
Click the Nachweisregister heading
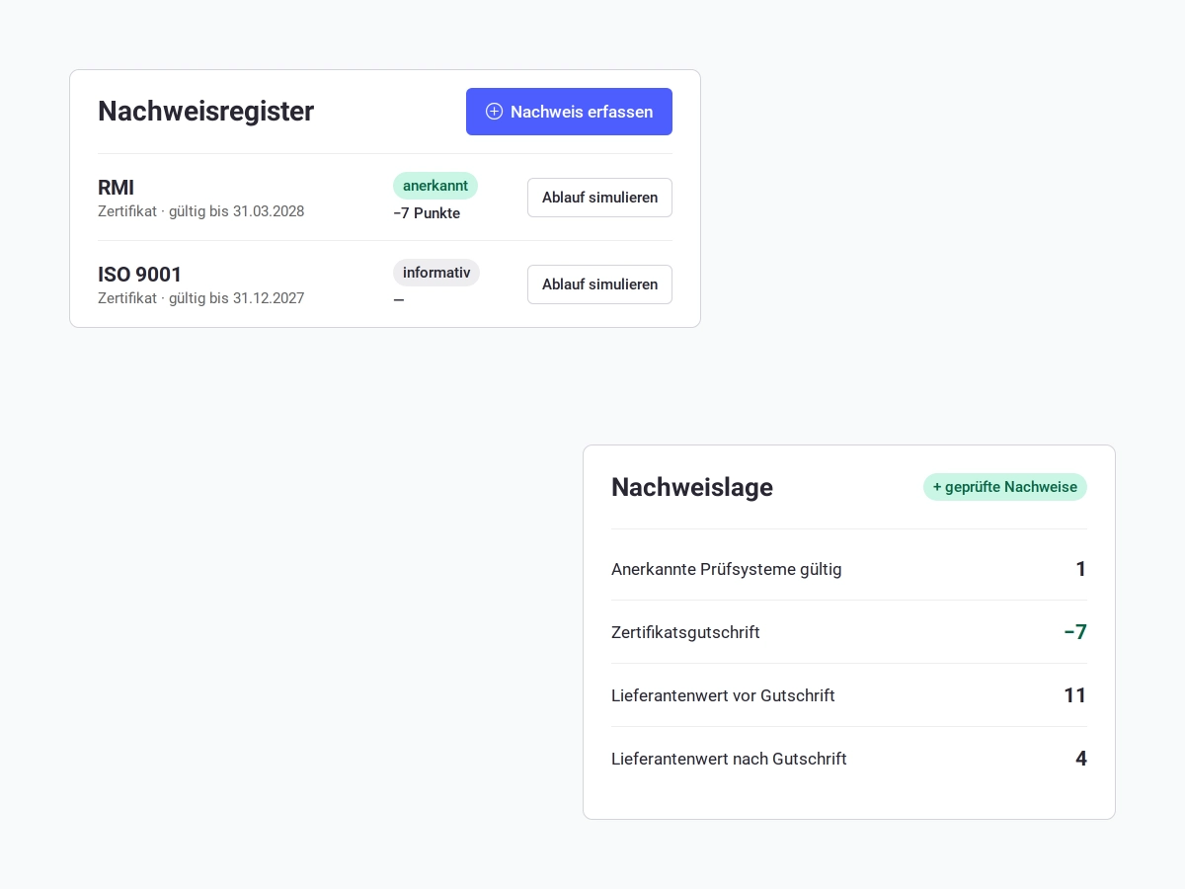tap(205, 112)
